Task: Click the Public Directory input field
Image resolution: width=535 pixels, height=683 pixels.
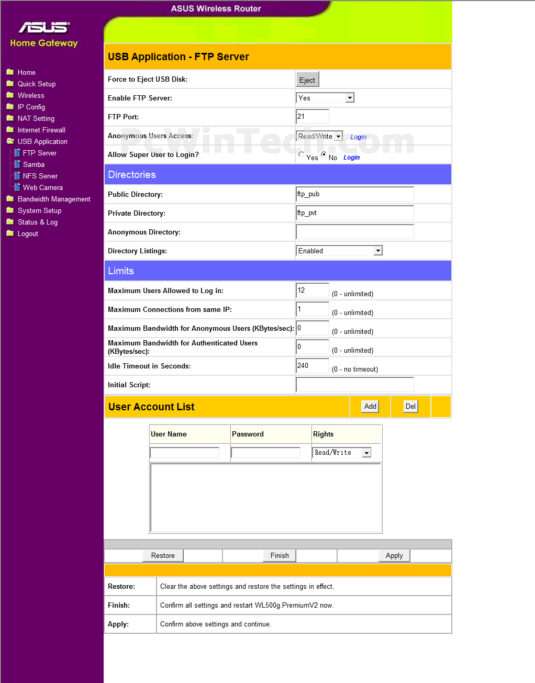Action: pos(355,194)
